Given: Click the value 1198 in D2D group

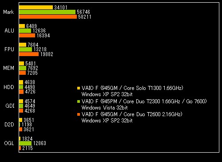Looking at the screenshot, I should coord(27,125).
